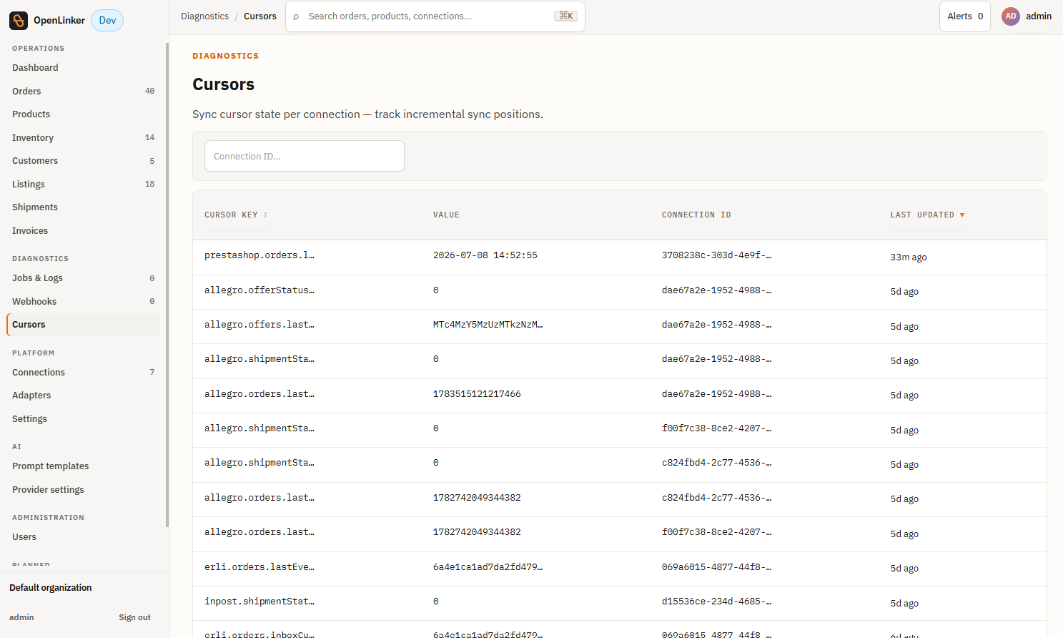Select Cursors sidebar item
Viewport: 1063px width, 638px height.
click(83, 325)
